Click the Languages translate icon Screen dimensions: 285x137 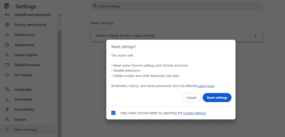click(7, 89)
